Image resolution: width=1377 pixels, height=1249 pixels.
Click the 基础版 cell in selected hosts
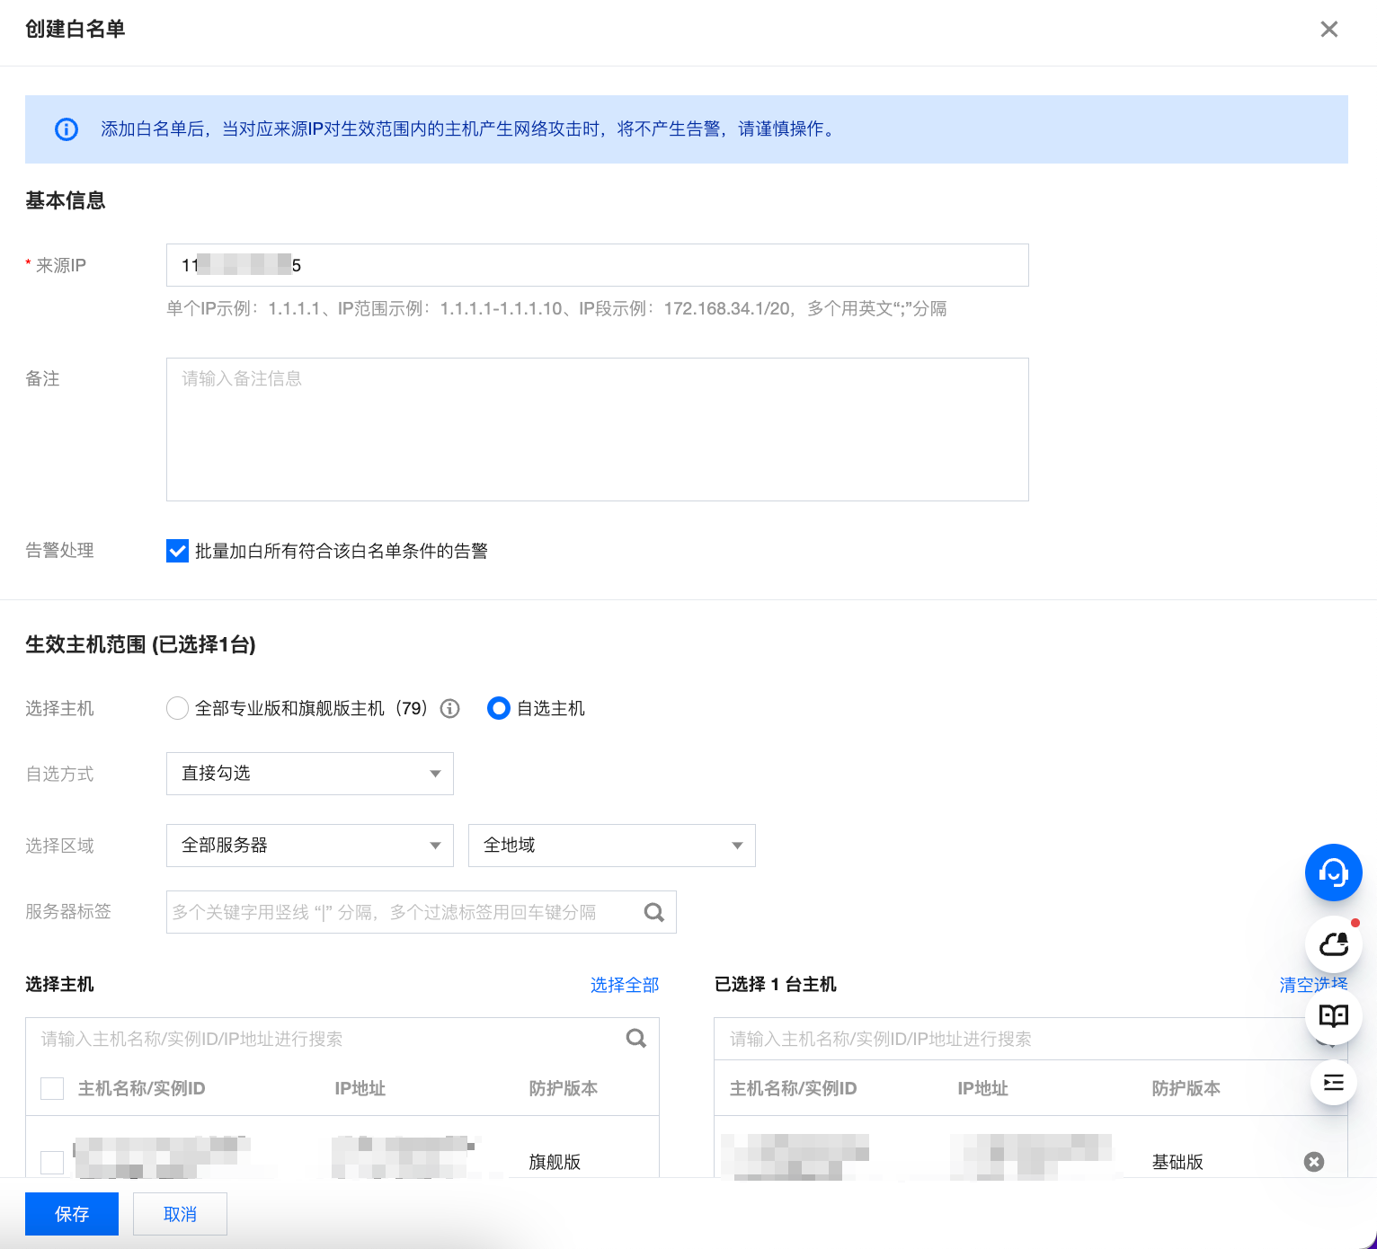[x=1177, y=1162]
